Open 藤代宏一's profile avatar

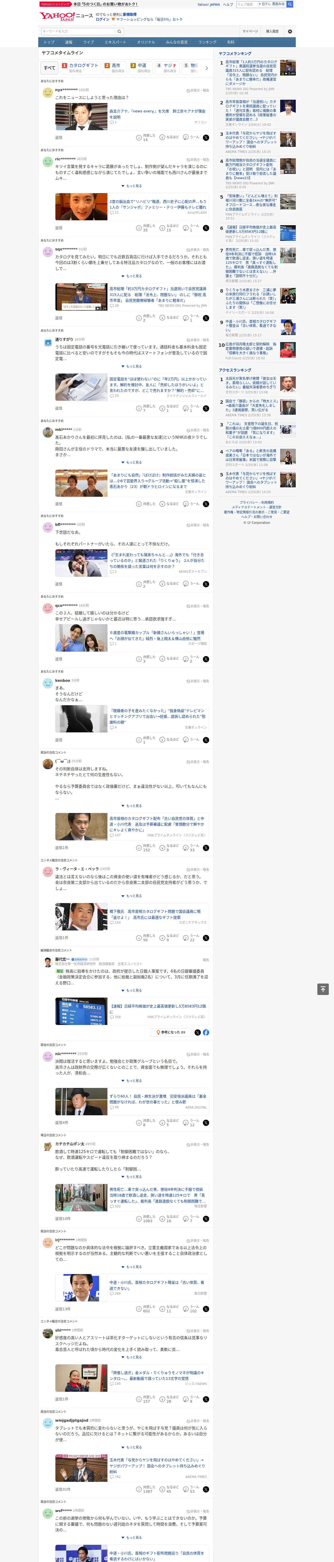[47, 962]
